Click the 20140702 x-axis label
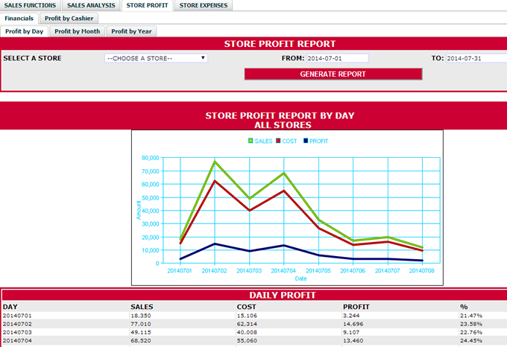 (x=215, y=271)
